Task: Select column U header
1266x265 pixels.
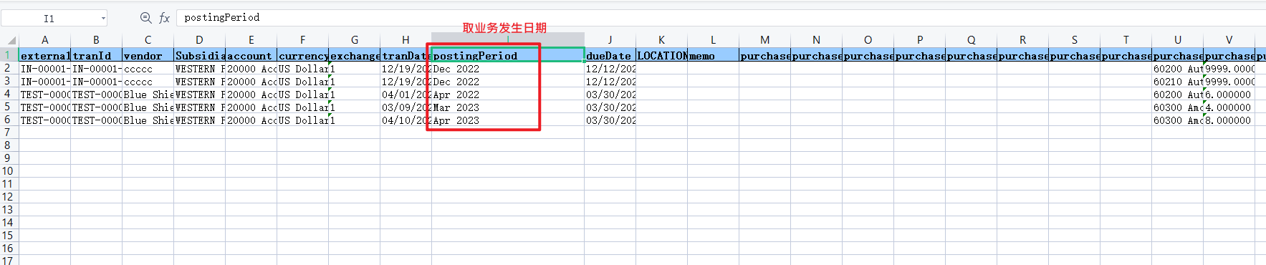Action: (1177, 40)
